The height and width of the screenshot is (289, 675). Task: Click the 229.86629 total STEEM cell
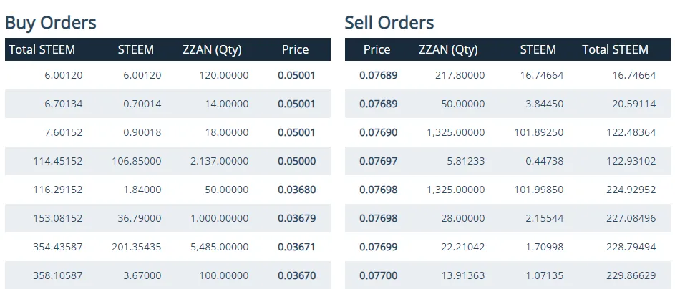[630, 275]
